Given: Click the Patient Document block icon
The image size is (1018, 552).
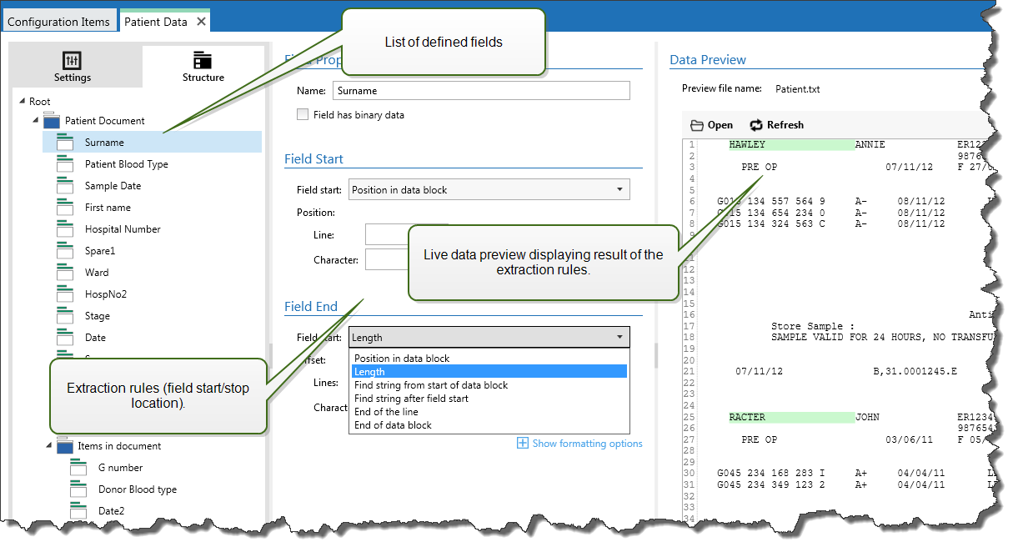Looking at the screenshot, I should [x=51, y=121].
